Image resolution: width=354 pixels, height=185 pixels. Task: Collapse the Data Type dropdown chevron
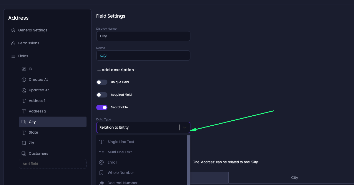(185, 127)
